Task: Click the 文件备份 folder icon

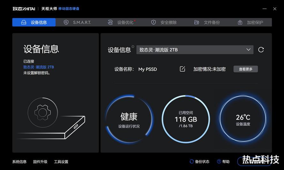Action: click(x=197, y=22)
